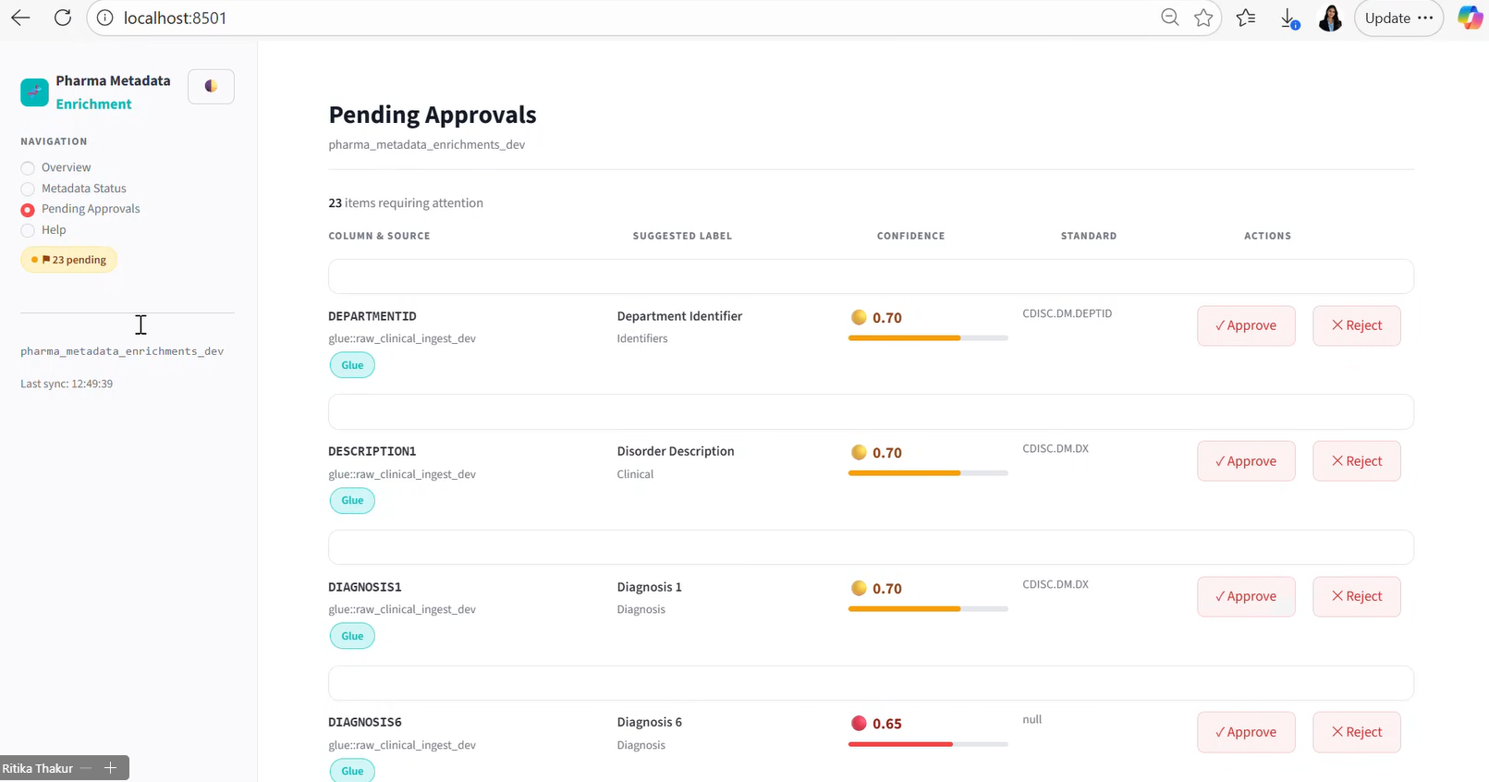1489x782 pixels.
Task: Click the localhost:8501 address bar
Action: click(x=629, y=18)
